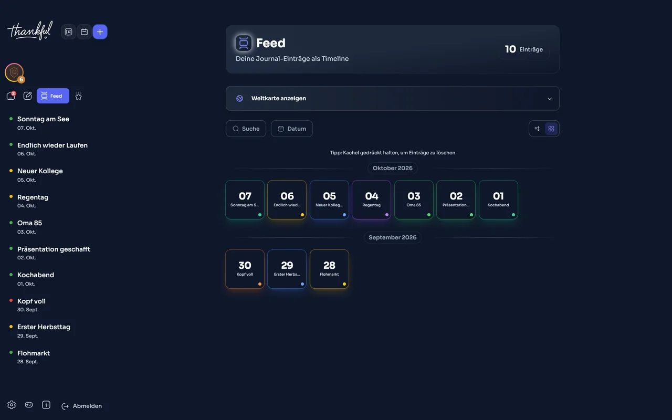
Task: Open settings gear at sidebar bottom
Action: point(12,405)
